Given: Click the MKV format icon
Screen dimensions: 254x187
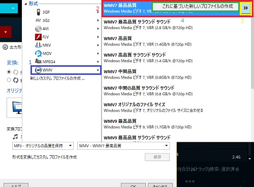Looking at the screenshot, I should [38, 45].
